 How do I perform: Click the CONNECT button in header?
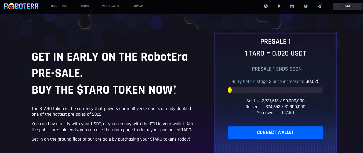(348, 6)
